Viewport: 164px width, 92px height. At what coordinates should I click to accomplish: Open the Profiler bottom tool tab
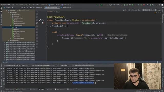tap(49, 89)
